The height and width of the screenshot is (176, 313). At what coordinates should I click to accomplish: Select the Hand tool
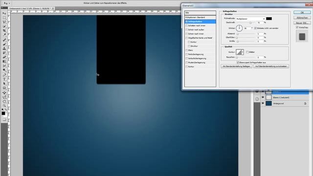tap(4, 101)
